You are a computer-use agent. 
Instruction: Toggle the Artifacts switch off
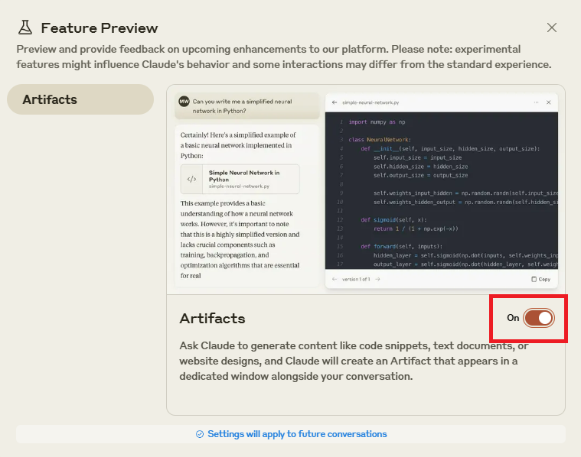tap(538, 318)
